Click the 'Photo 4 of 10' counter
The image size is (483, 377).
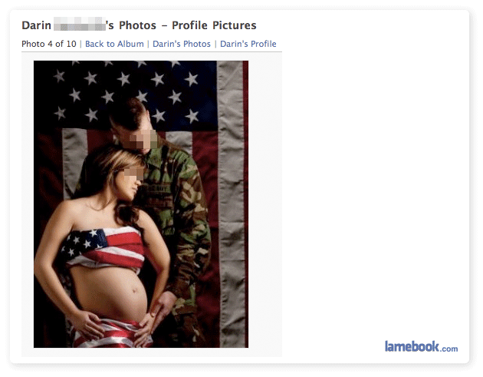point(48,44)
